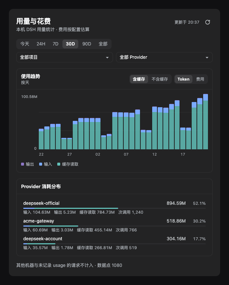Click the 30.2% share value
Screen dimensions: 229x285
[x=199, y=221]
